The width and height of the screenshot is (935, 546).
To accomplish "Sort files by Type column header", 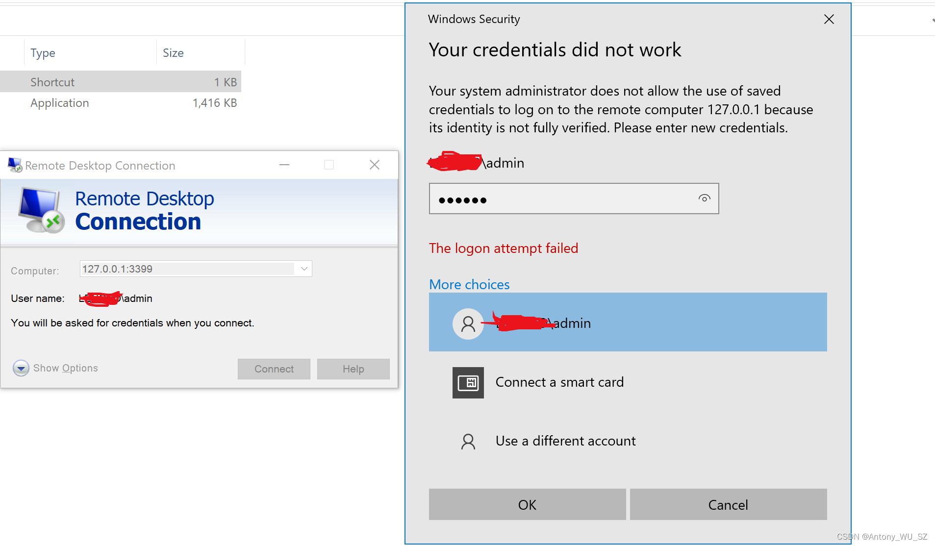I will (91, 52).
